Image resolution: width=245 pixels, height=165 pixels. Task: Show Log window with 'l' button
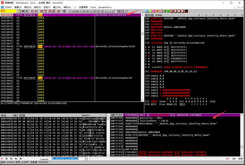pyautogui.click(x=69, y=11)
